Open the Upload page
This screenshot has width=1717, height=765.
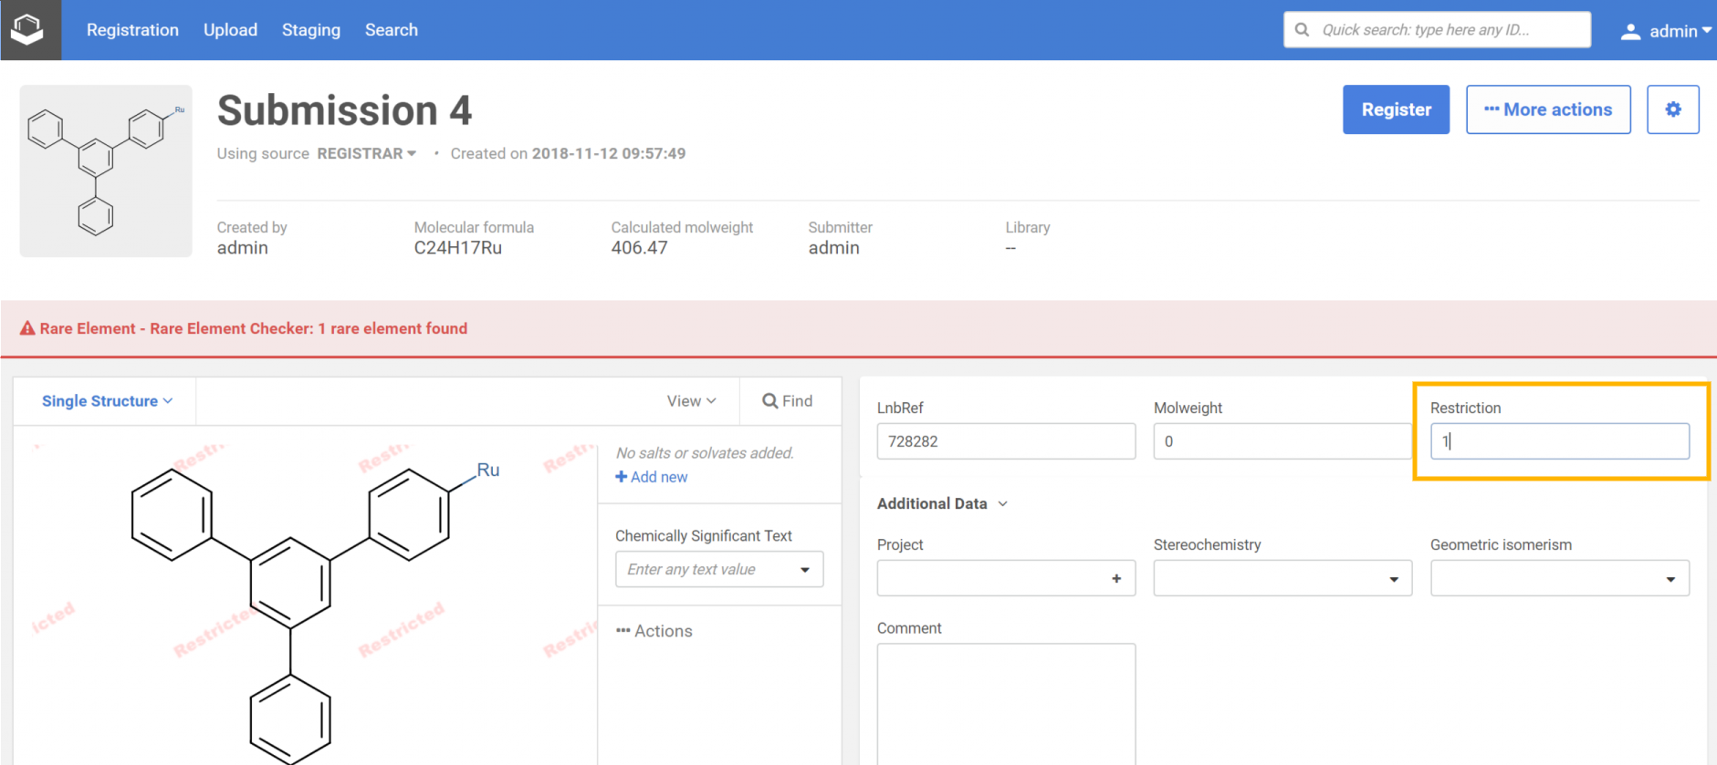230,30
